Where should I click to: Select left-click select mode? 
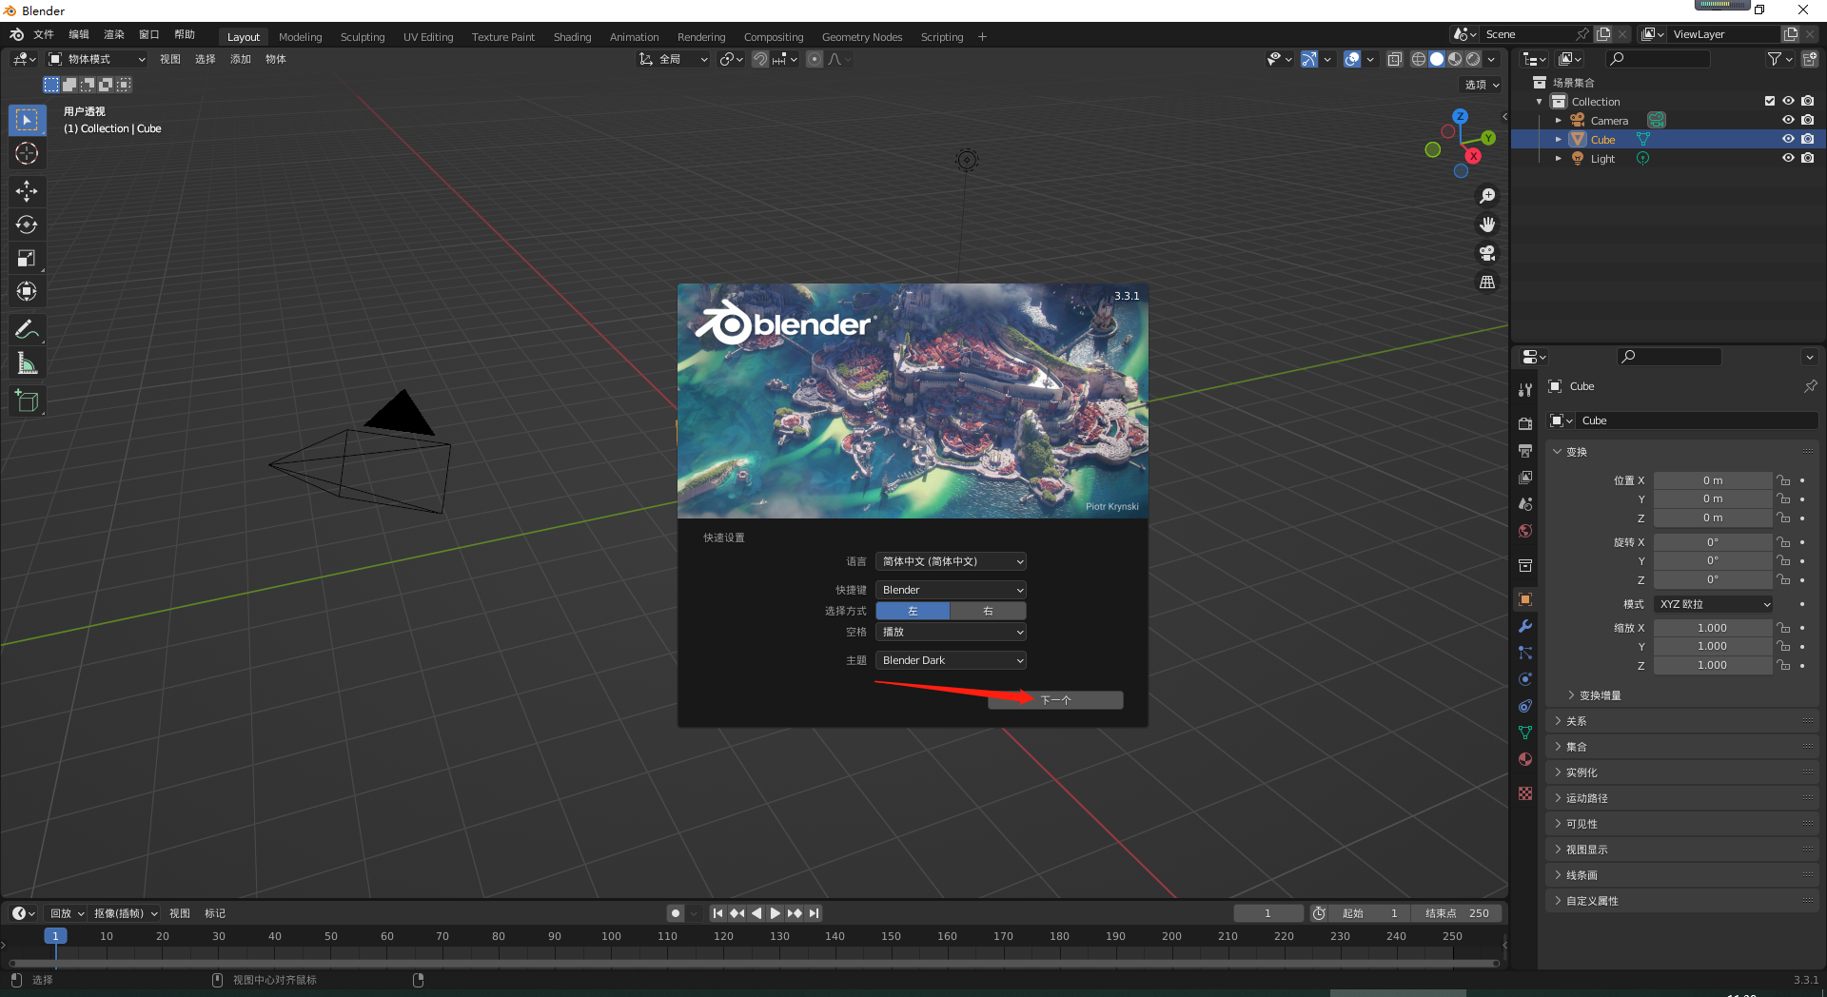913,611
